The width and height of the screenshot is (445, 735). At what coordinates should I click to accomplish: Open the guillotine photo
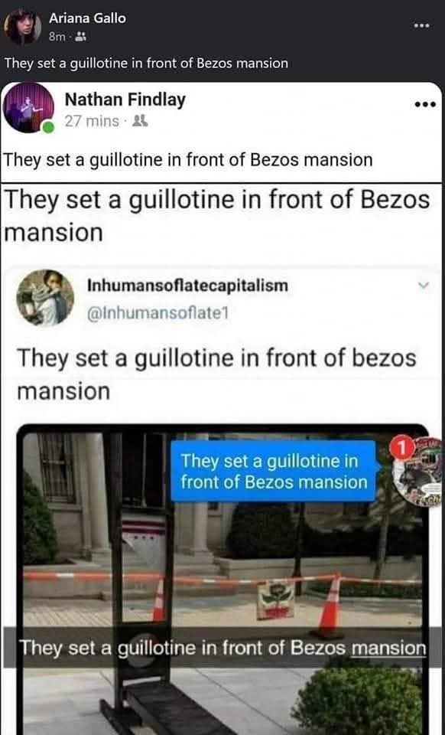pyautogui.click(x=222, y=580)
